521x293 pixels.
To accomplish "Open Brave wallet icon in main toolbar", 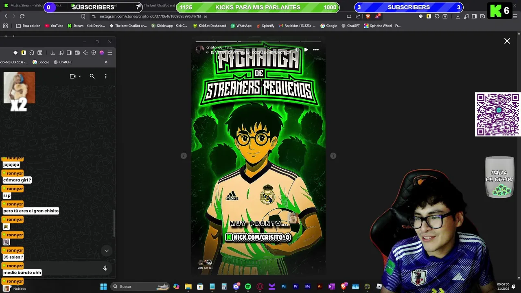I will coord(482,16).
